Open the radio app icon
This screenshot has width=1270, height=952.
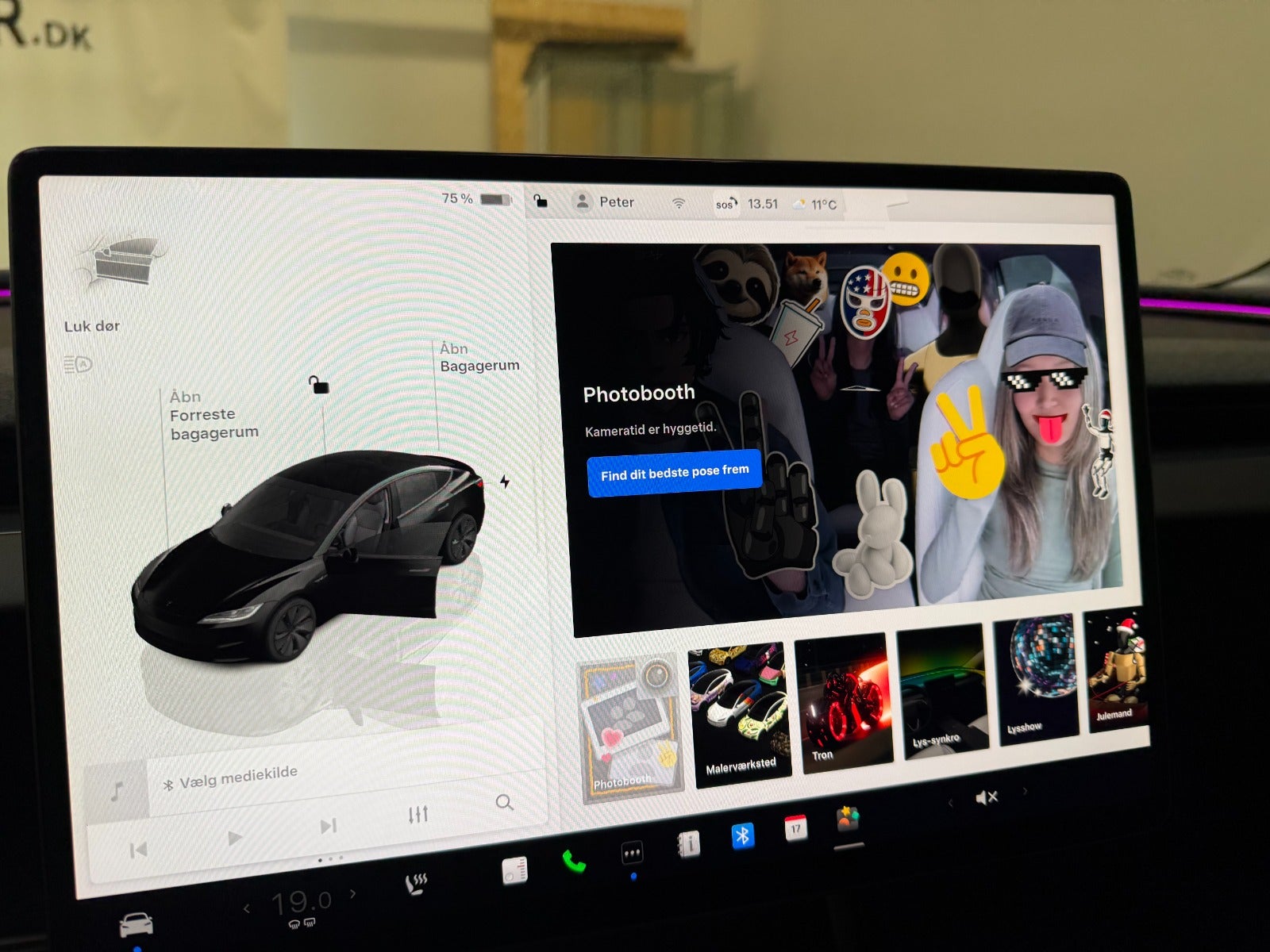[x=514, y=870]
